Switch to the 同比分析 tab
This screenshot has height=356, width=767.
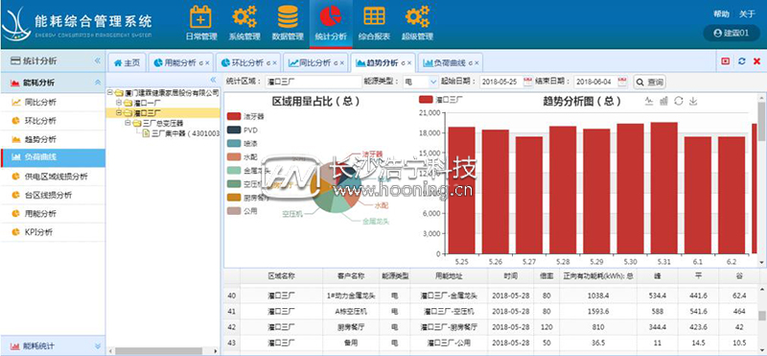(x=315, y=62)
